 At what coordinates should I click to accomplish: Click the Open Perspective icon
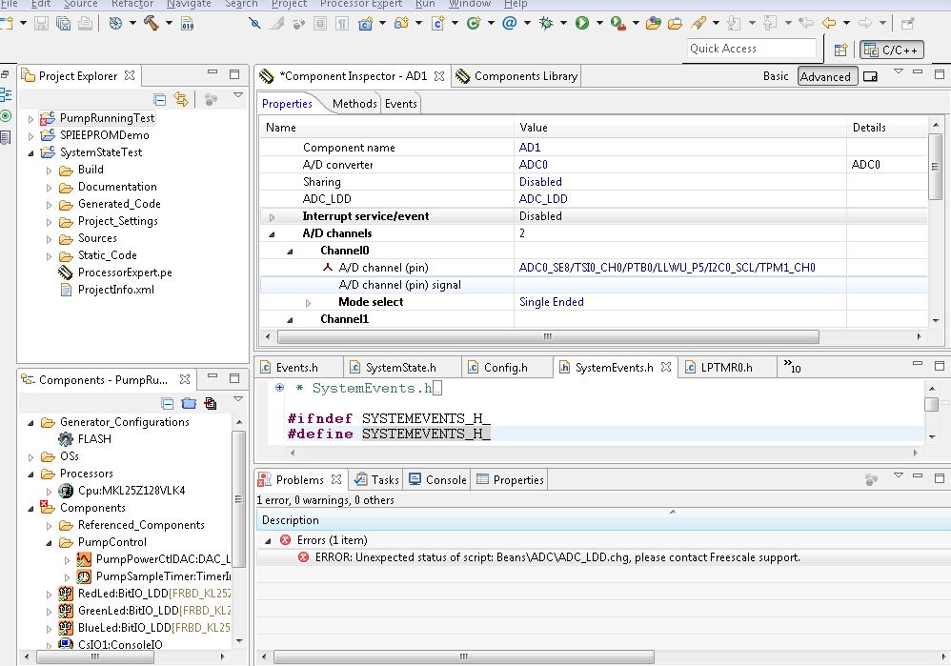pyautogui.click(x=840, y=50)
